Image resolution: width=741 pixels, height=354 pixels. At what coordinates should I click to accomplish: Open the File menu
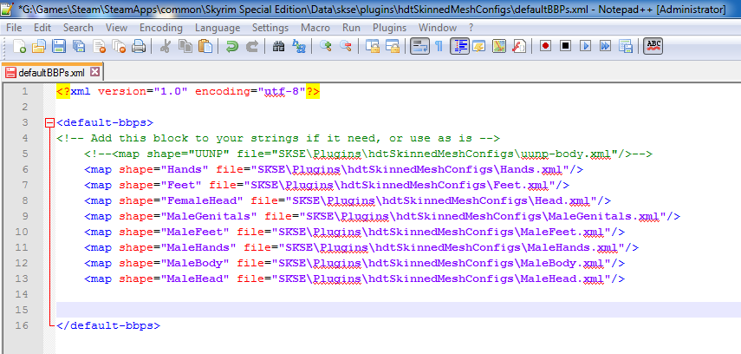click(x=14, y=28)
